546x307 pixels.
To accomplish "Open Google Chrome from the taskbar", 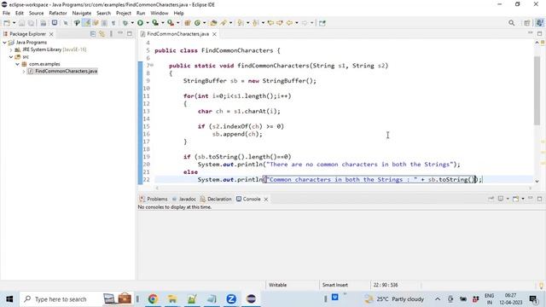I will pyautogui.click(x=153, y=299).
